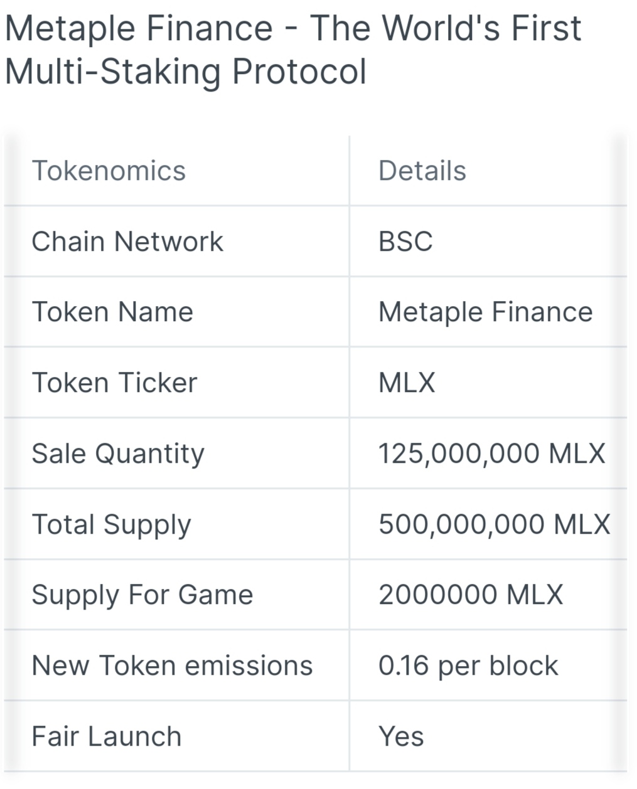The width and height of the screenshot is (637, 789).
Task: Click the Token Ticker row label
Action: (114, 383)
